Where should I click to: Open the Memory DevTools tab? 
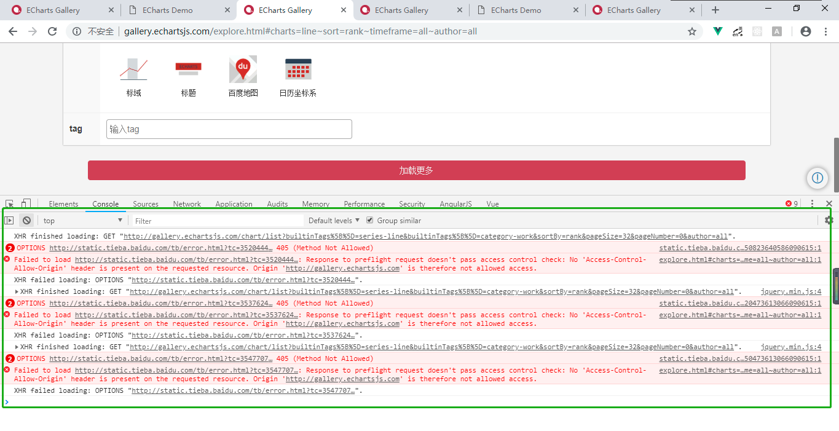point(316,204)
